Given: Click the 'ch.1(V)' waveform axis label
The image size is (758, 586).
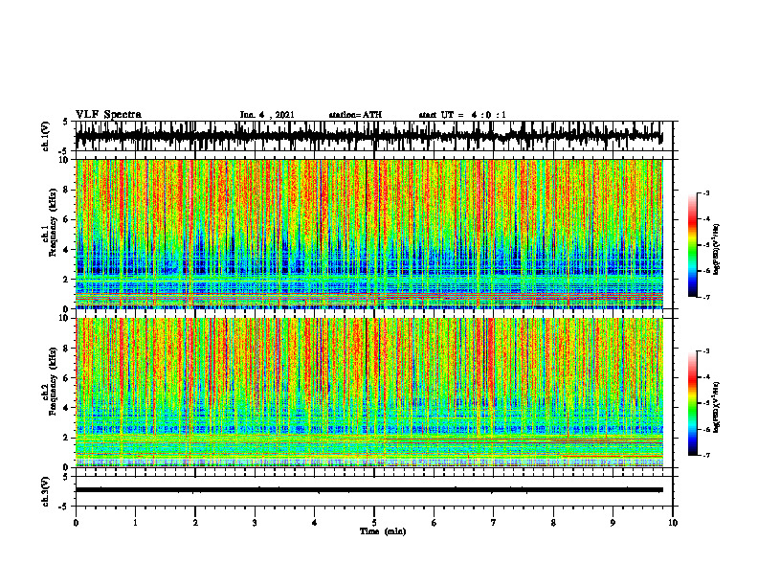Looking at the screenshot, I should [x=46, y=136].
